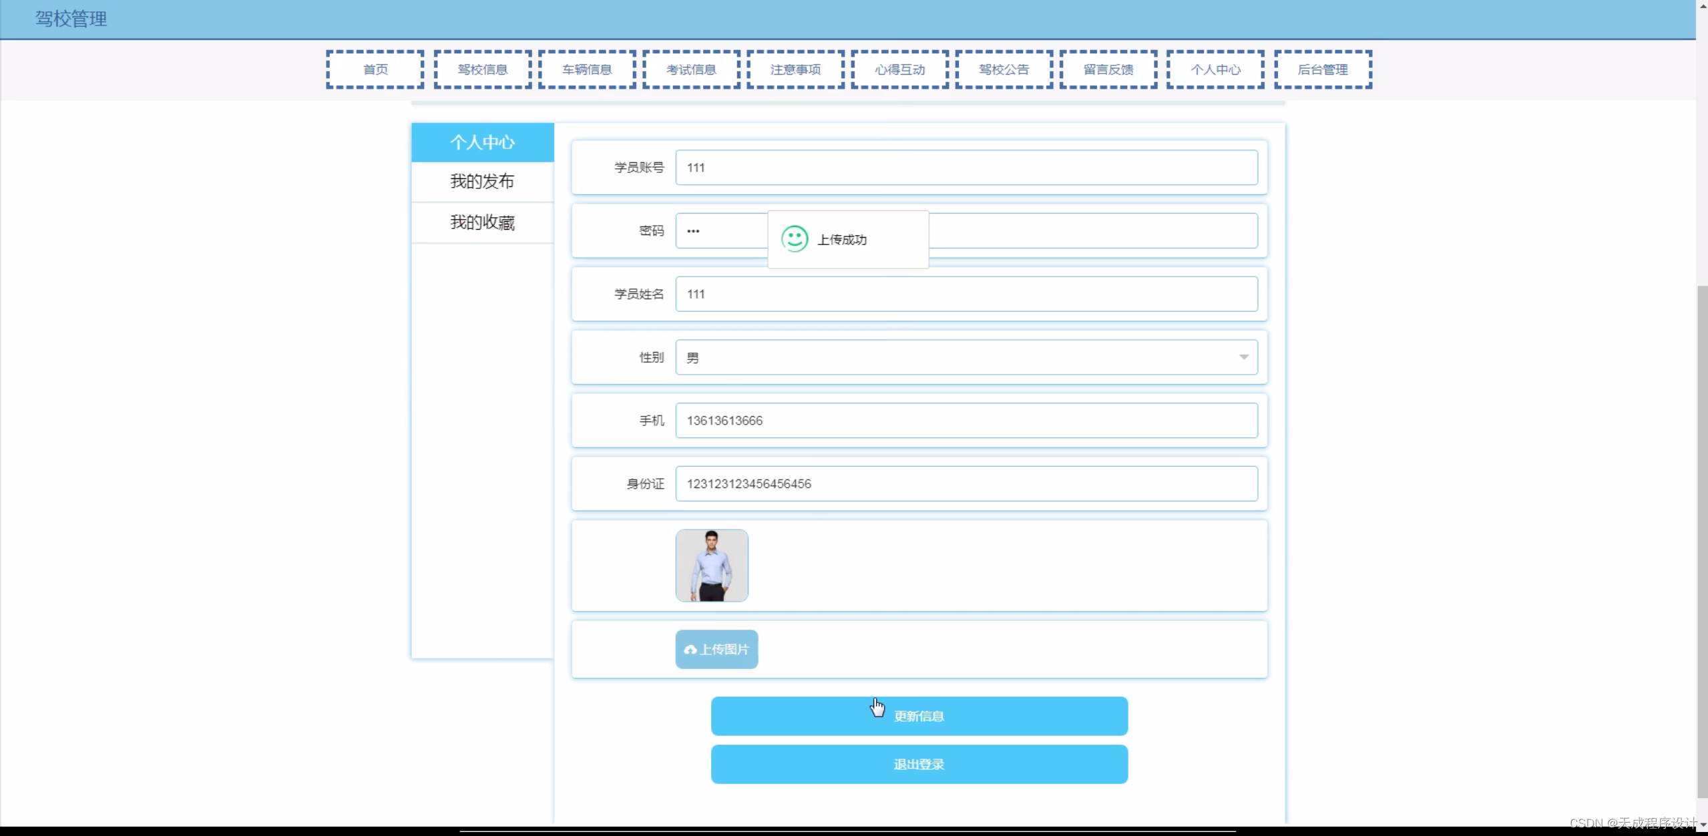
Task: Open the 首页 navigation tab
Action: [x=374, y=69]
